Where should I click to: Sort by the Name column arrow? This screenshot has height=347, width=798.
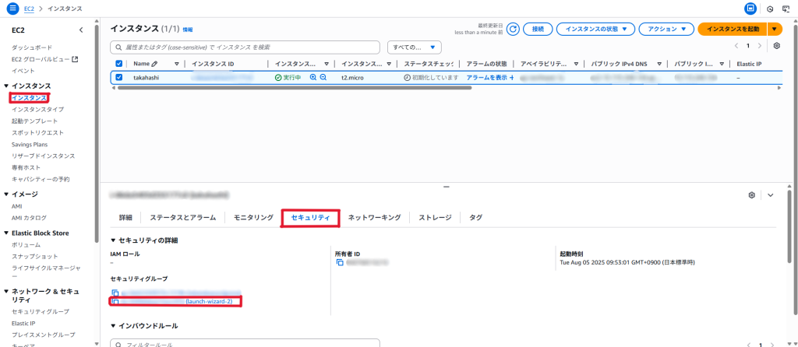177,64
